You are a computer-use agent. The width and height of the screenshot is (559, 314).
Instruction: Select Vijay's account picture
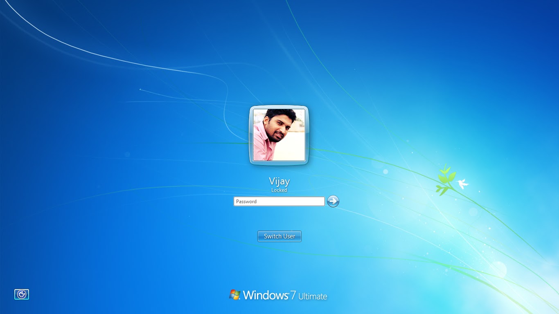coord(279,135)
